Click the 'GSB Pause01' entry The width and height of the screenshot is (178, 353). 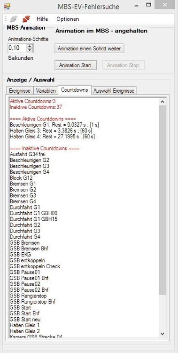click(x=25, y=272)
